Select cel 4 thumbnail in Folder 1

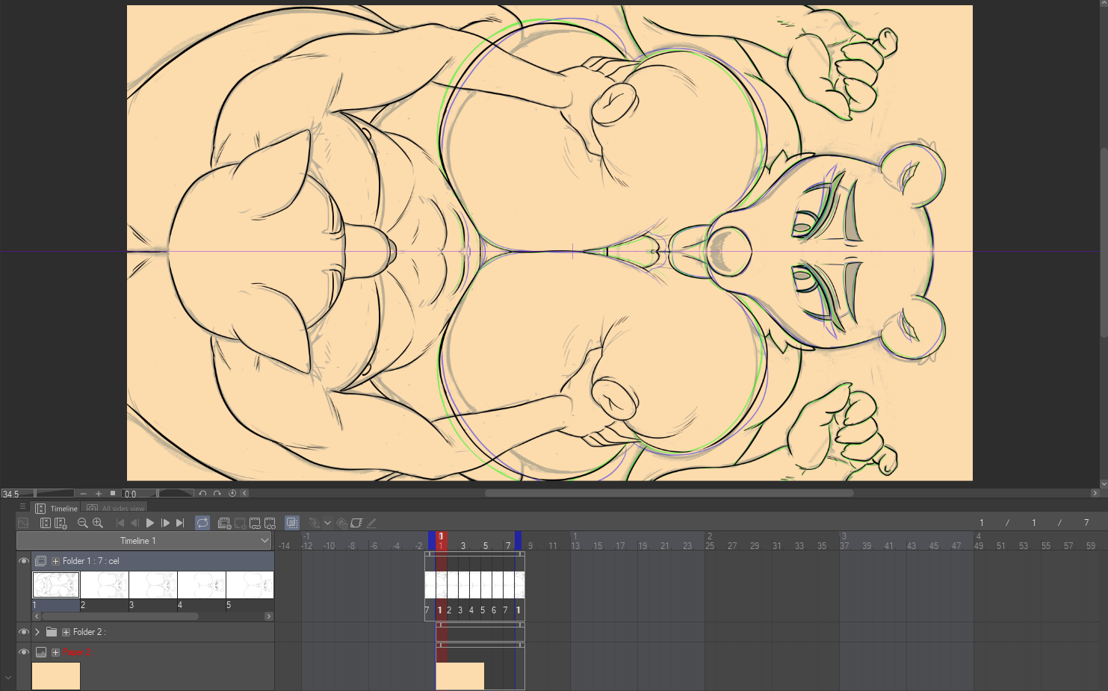point(202,585)
